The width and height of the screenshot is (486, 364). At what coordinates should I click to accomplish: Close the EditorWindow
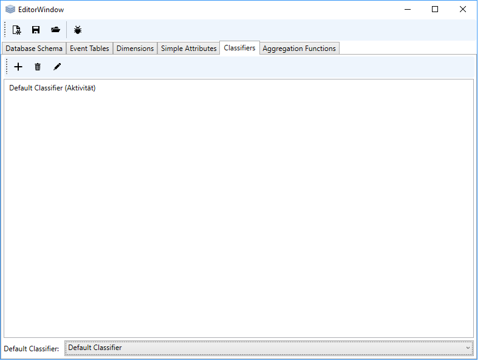tap(463, 9)
